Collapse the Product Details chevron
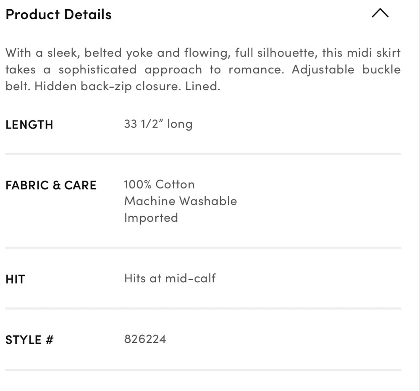 coord(380,14)
